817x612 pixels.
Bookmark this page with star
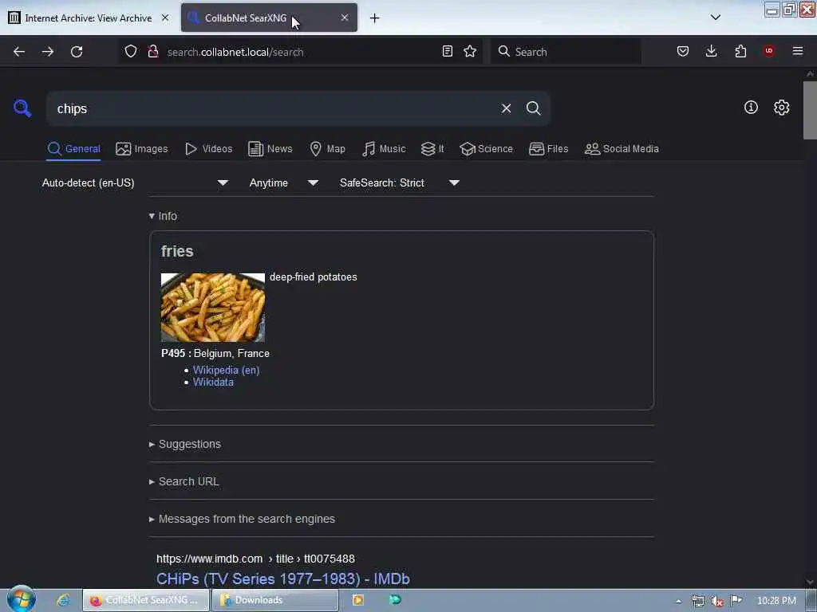coord(470,52)
